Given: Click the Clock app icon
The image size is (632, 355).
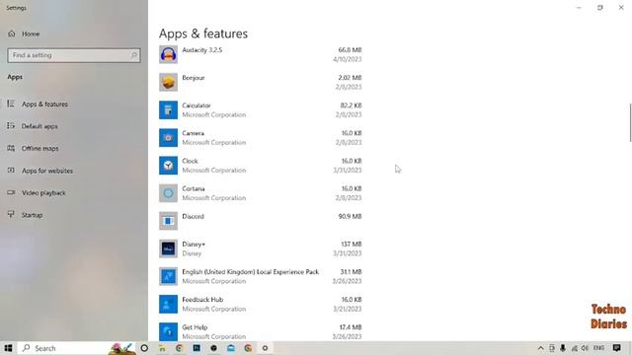Looking at the screenshot, I should point(168,166).
